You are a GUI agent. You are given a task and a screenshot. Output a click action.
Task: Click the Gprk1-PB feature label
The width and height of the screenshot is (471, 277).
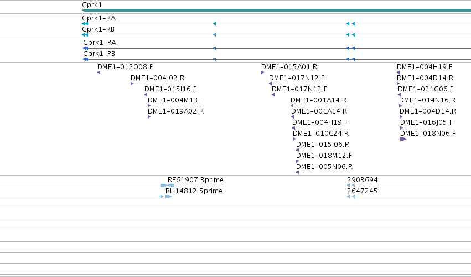click(99, 54)
